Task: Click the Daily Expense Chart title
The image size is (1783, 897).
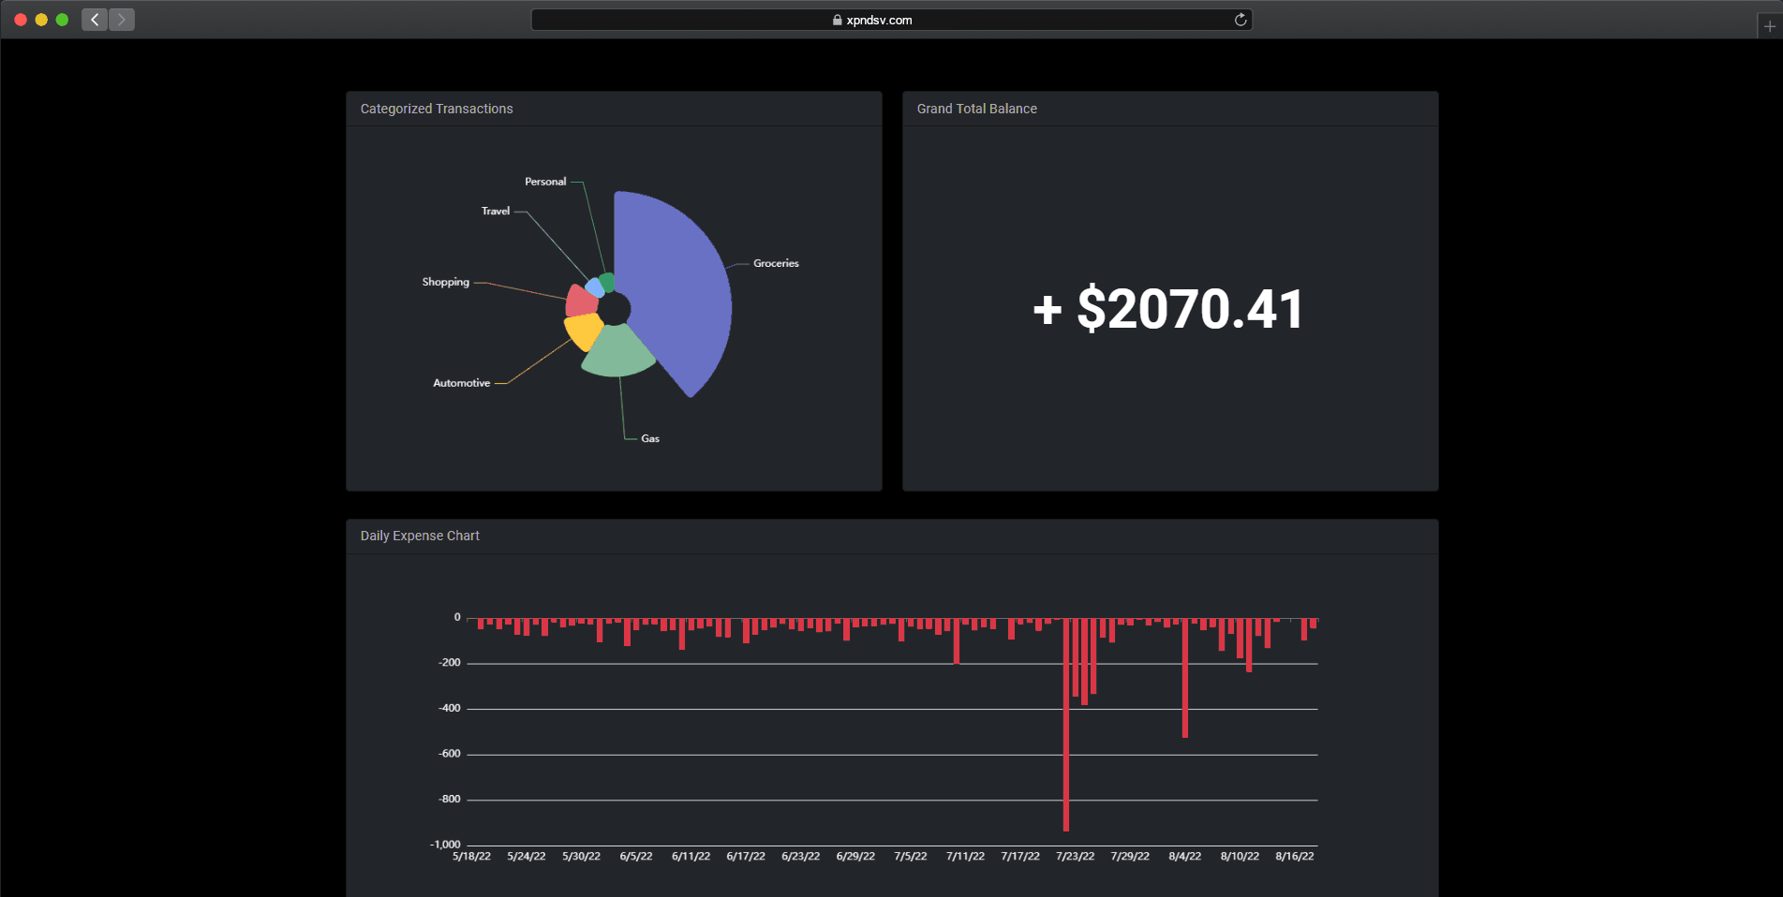Action: [x=420, y=536]
